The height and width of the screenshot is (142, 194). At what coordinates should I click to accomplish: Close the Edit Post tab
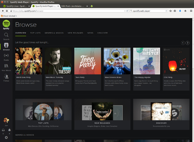[x=87, y=6]
